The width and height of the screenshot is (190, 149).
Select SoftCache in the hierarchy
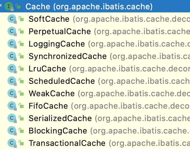(x=49, y=19)
